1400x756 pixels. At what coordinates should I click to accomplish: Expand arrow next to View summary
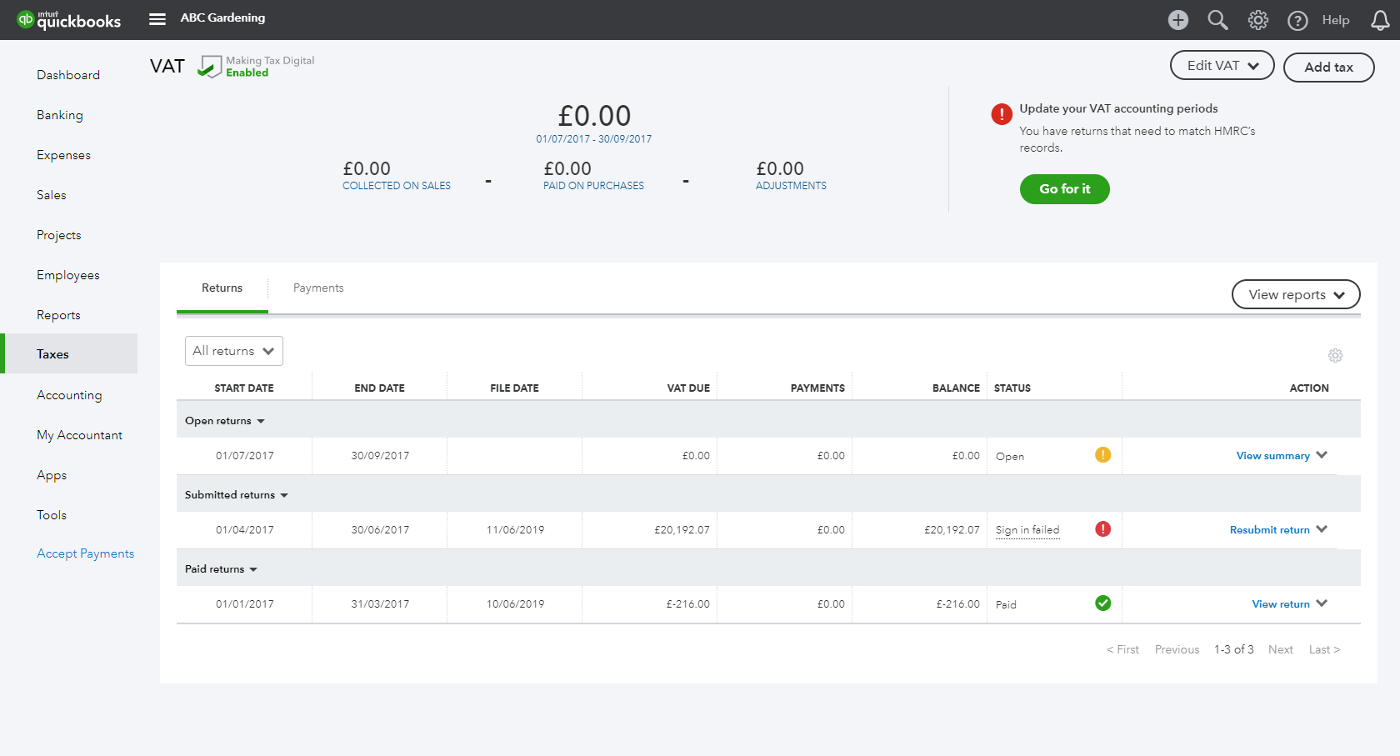(1322, 455)
